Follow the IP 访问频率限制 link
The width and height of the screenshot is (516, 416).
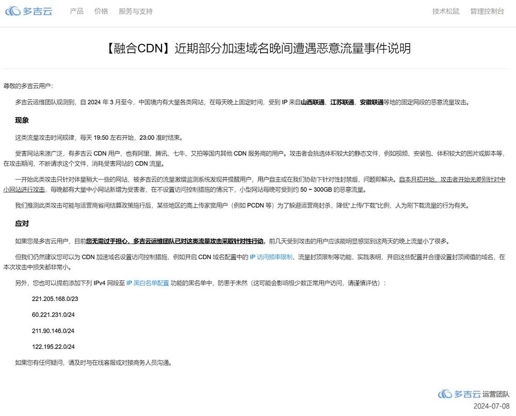[271, 257]
